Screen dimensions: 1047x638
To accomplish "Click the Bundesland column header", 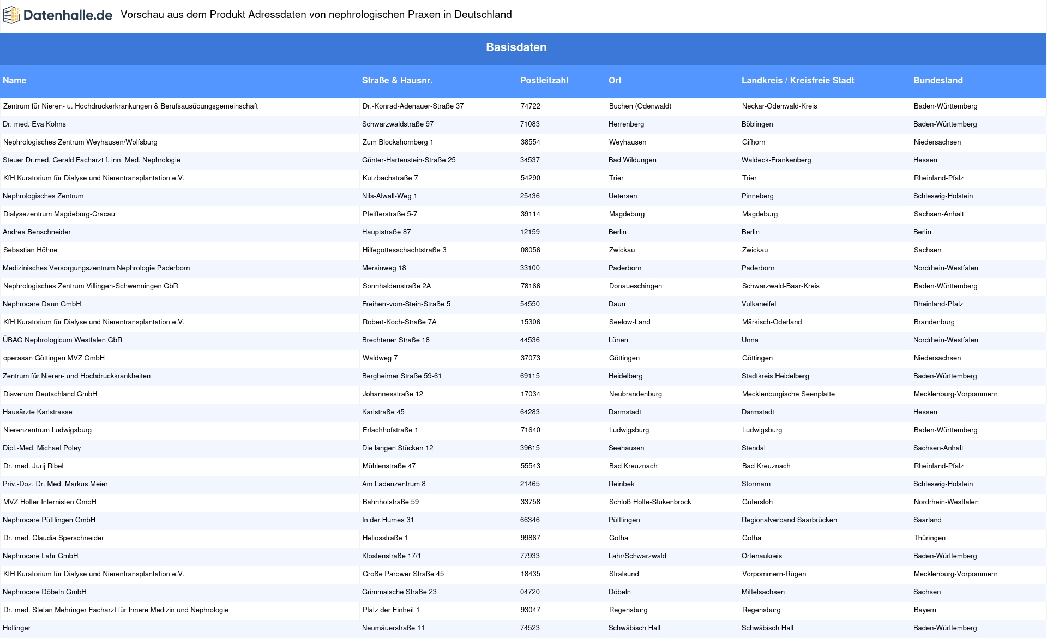I will click(x=938, y=80).
